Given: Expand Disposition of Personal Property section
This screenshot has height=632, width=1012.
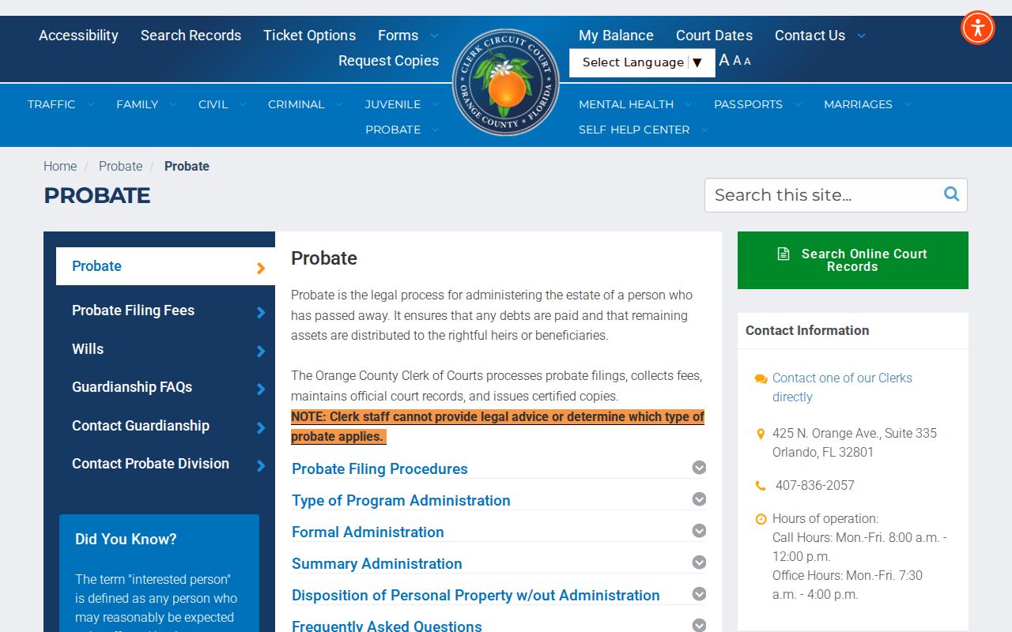Looking at the screenshot, I should click(499, 595).
